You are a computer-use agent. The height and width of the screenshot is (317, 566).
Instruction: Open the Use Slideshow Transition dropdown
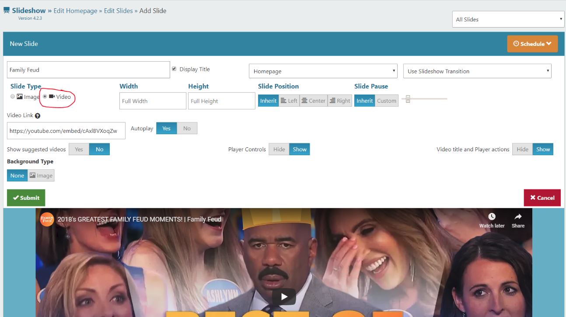[x=477, y=71]
